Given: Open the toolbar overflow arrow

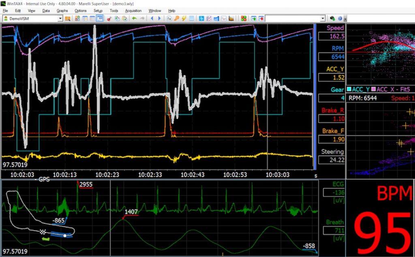Looking at the screenshot, I should coord(345,19).
